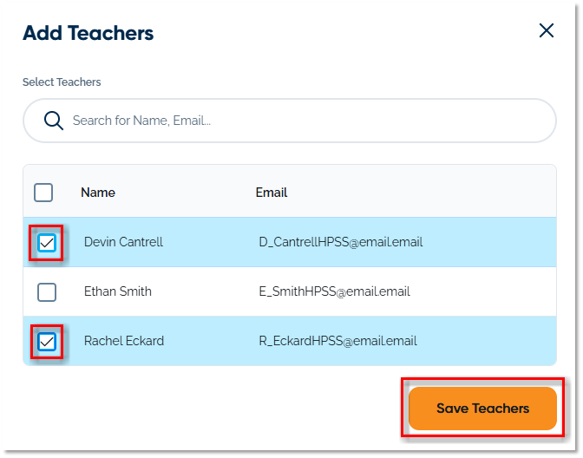The image size is (583, 458).
Task: Click the Ethan Smith name text
Action: pyautogui.click(x=118, y=291)
